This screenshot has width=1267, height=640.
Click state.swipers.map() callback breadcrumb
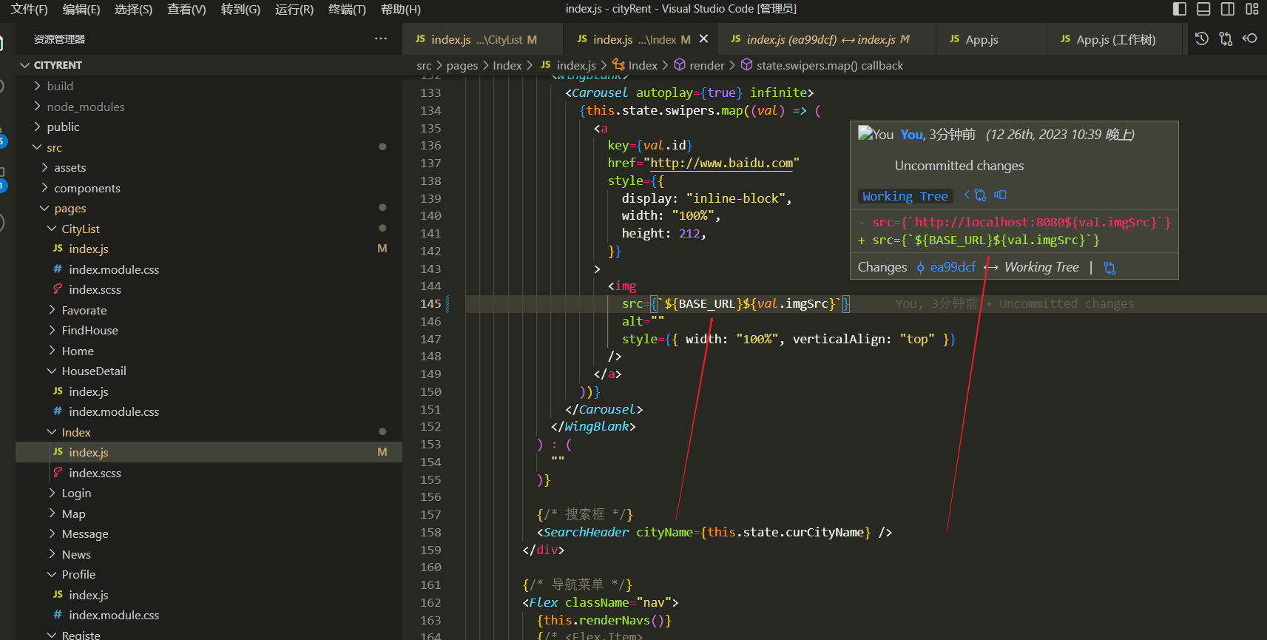point(829,65)
